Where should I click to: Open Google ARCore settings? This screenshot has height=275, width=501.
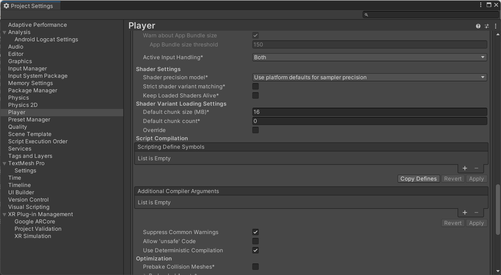pos(35,222)
